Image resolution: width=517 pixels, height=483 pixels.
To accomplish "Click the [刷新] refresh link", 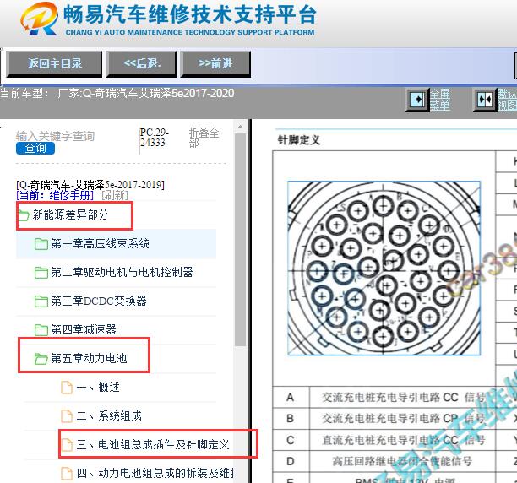I will (x=114, y=195).
